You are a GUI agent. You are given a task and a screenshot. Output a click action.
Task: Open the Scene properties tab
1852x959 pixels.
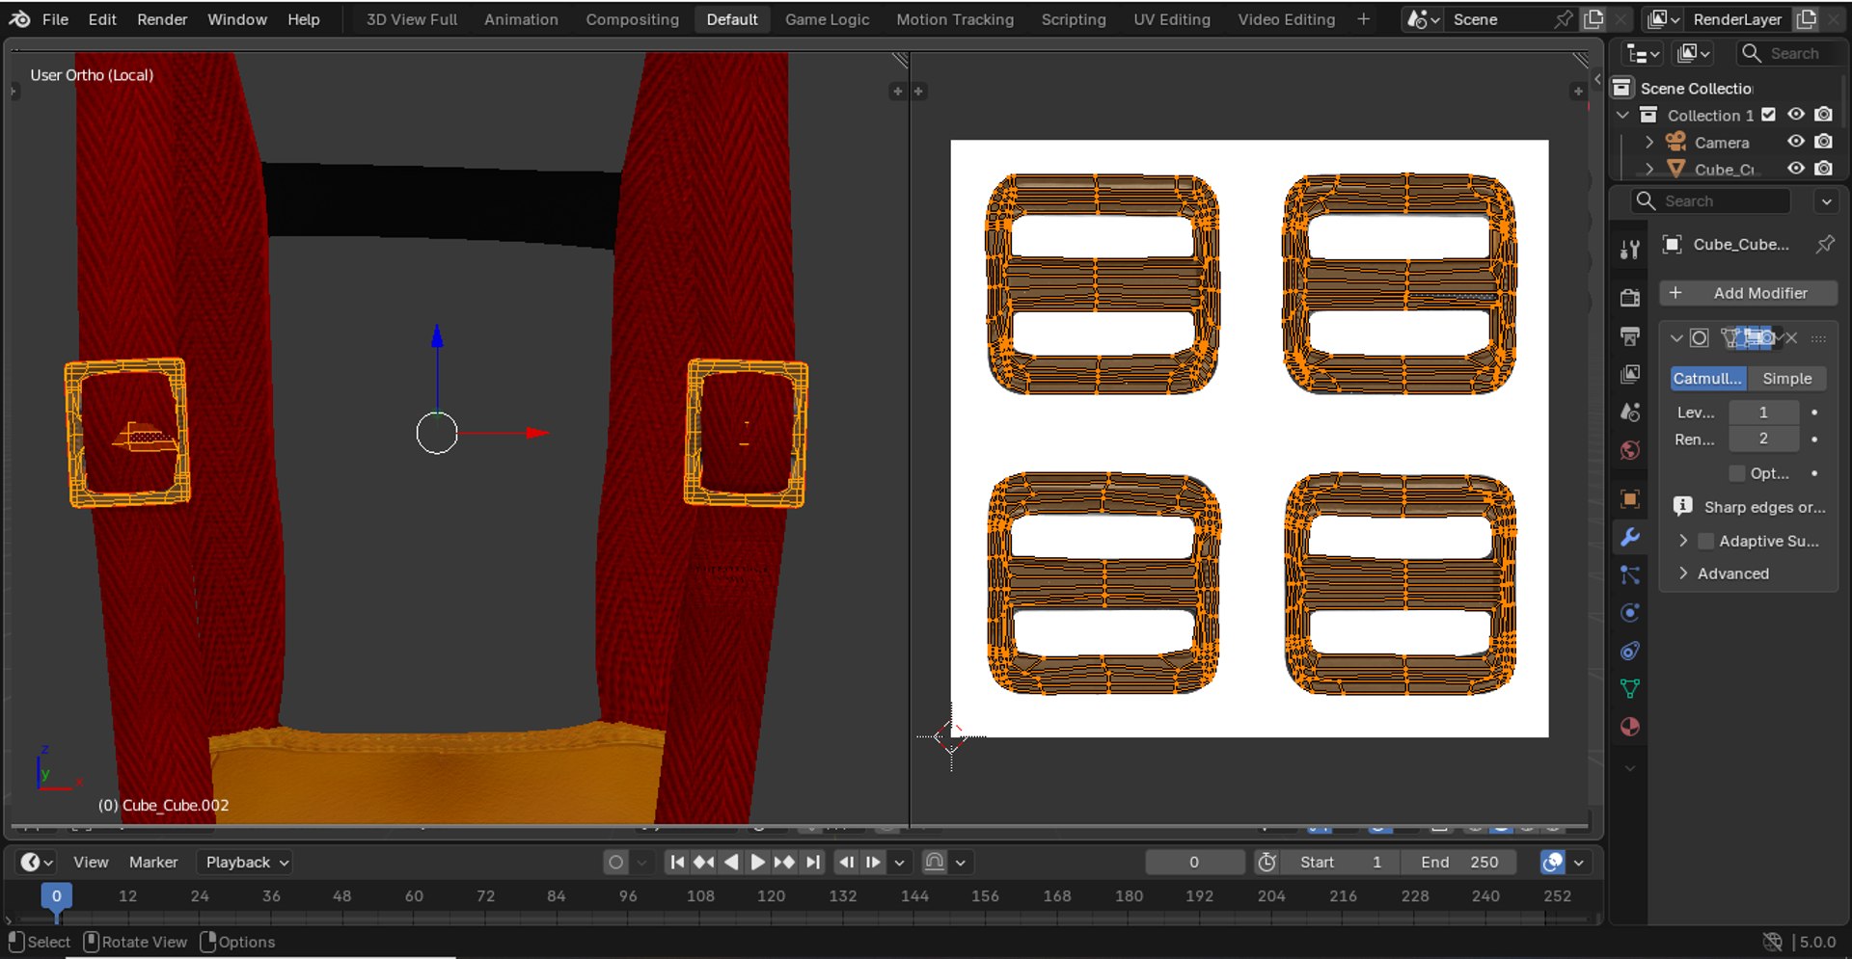click(x=1630, y=413)
